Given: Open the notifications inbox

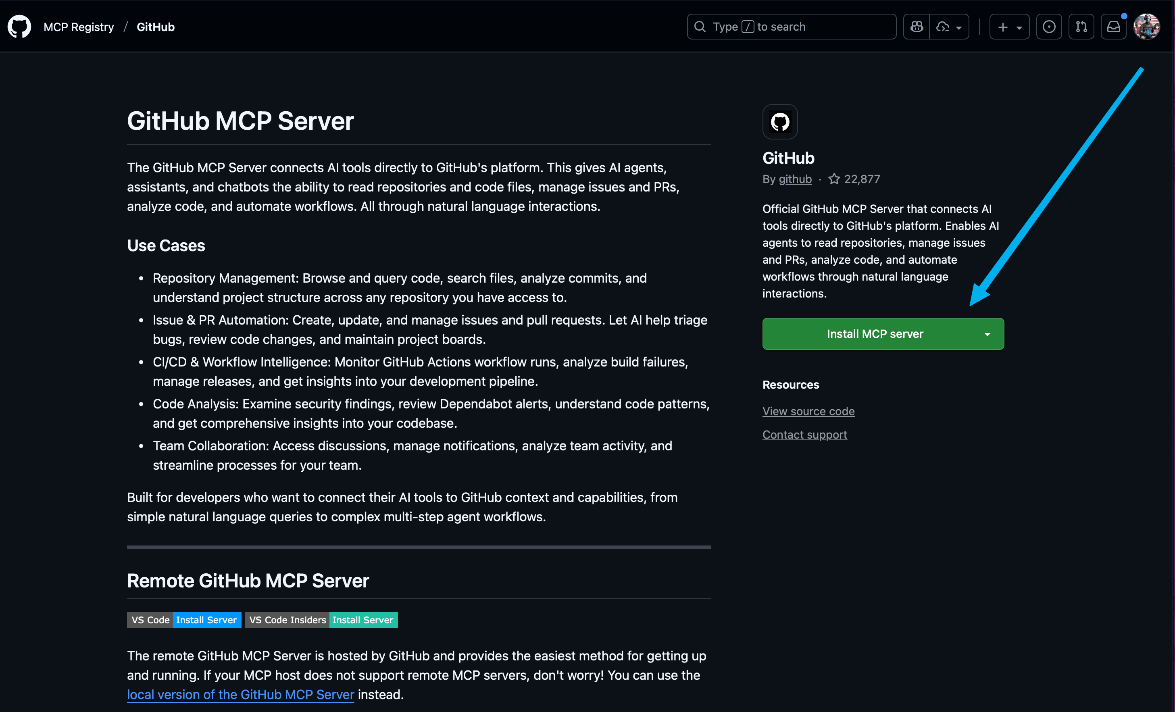Looking at the screenshot, I should 1113,27.
